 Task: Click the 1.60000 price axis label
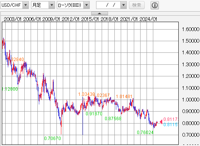coord(191,29)
